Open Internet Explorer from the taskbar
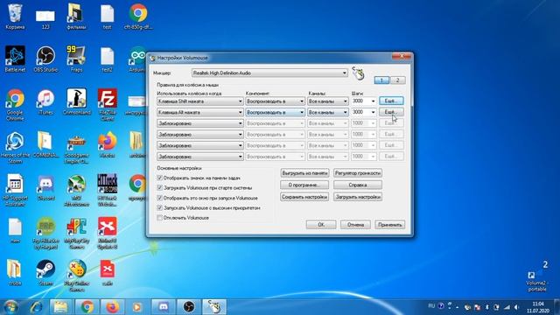This screenshot has height=315, width=560. pyautogui.click(x=37, y=307)
